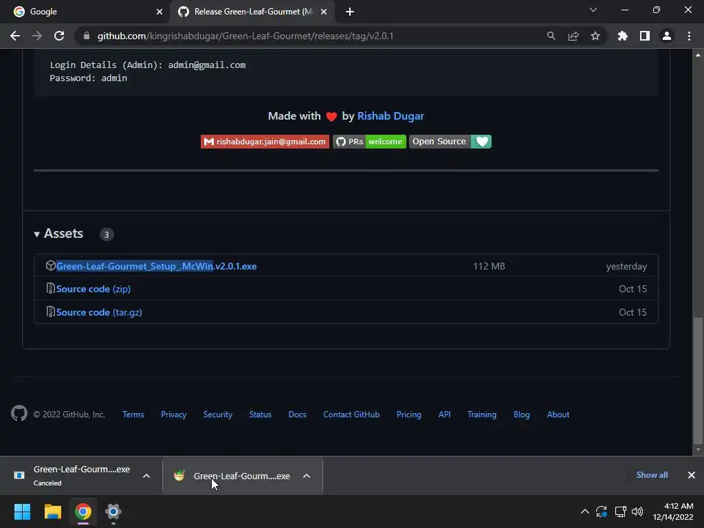
Task: Open the Training footer link
Action: tap(482, 415)
